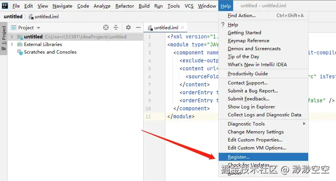Open Keymap Reference from Help menu
Screen dimensions: 336x181
(263, 40)
